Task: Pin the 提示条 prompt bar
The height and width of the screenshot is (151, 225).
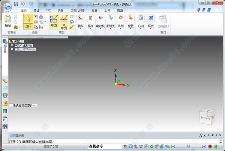Action: (x=216, y=135)
